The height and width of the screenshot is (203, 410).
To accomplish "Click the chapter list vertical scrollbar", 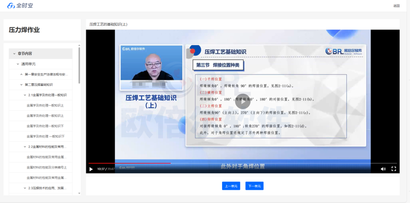I will [79, 67].
